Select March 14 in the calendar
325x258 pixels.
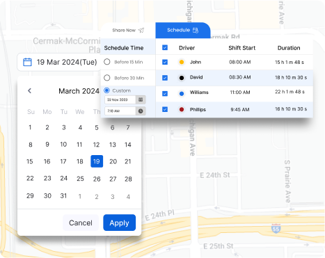tap(128, 145)
